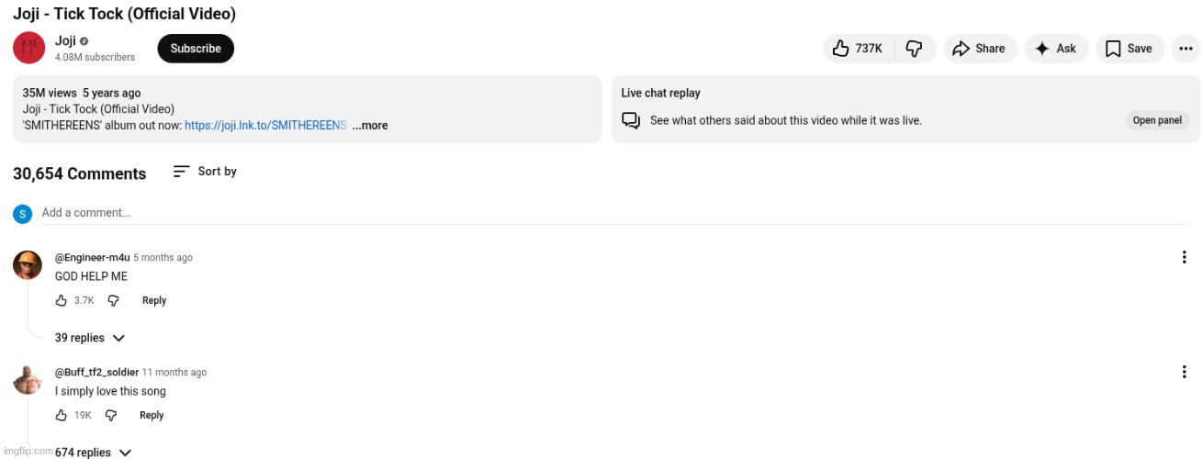This screenshot has height=459, width=1203.
Task: Dislike the 'GOD HELP ME' comment
Action: click(x=114, y=300)
